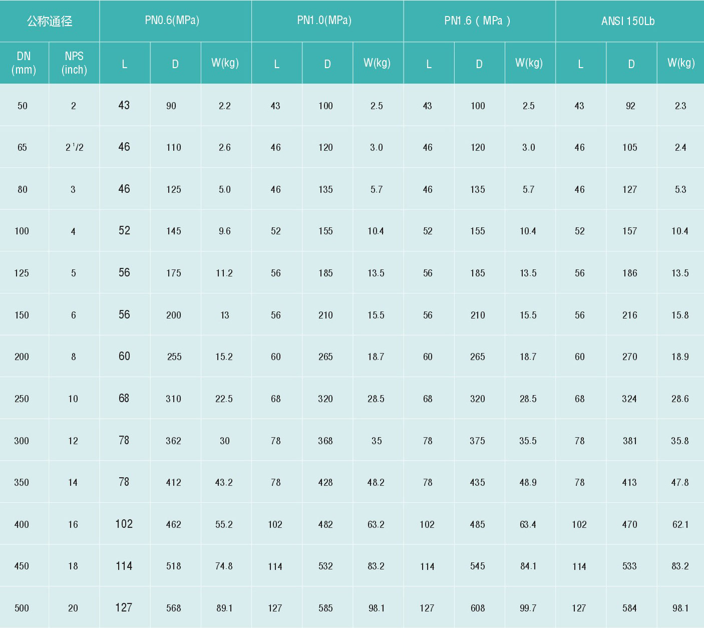The width and height of the screenshot is (704, 628).
Task: Select the ANSI 150Lb column header
Action: point(628,21)
